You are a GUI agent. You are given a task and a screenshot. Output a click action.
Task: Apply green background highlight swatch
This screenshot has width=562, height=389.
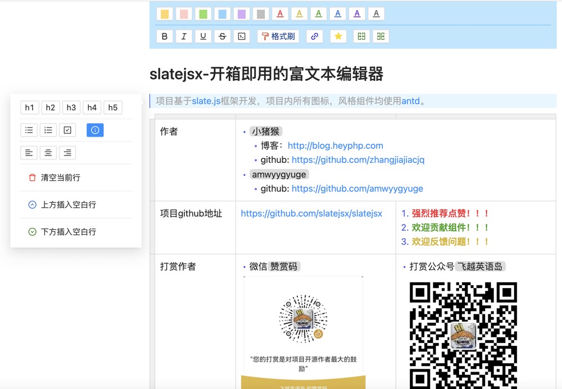pyautogui.click(x=203, y=13)
